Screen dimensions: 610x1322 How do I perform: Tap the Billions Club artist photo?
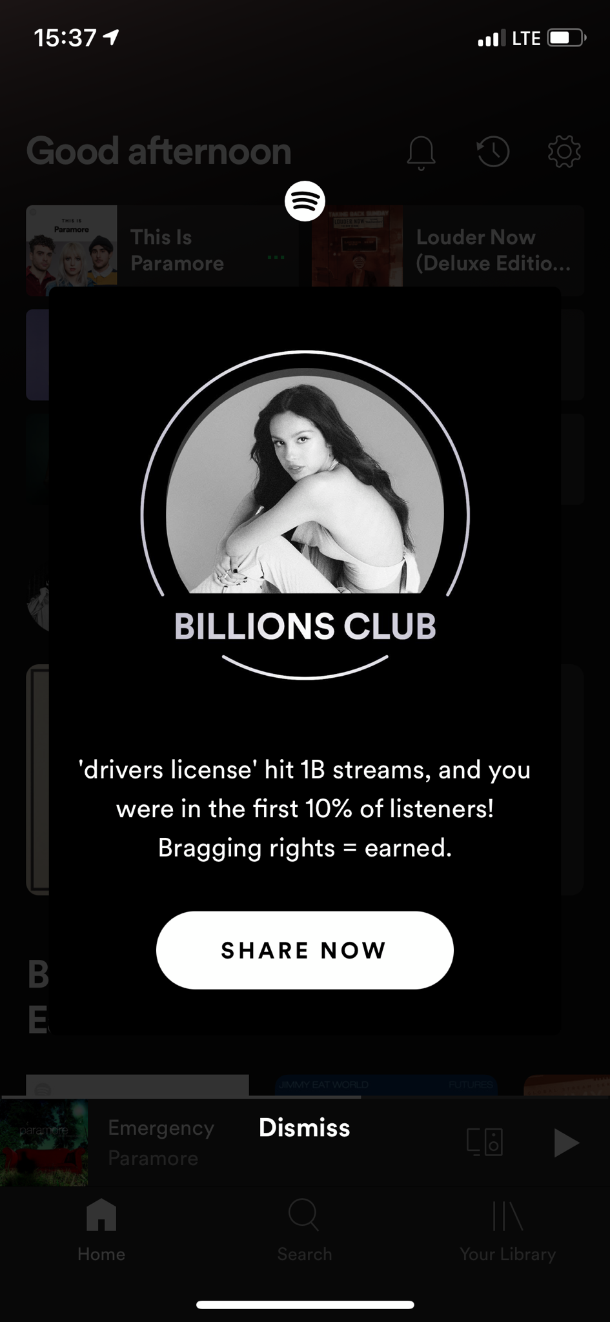[305, 481]
